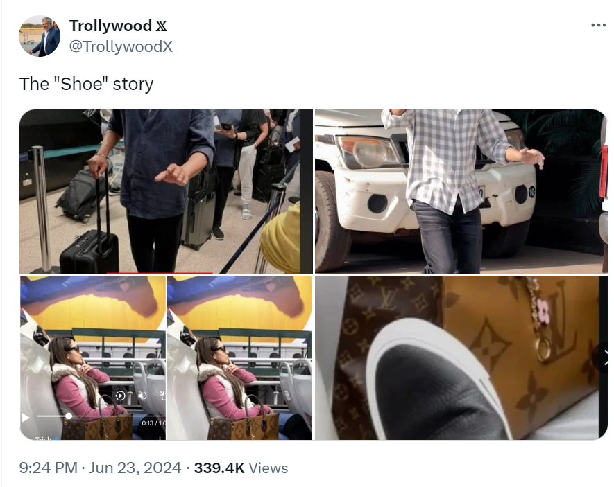614x487 pixels.
Task: Mute the video using the speaker icon
Action: pyautogui.click(x=142, y=396)
